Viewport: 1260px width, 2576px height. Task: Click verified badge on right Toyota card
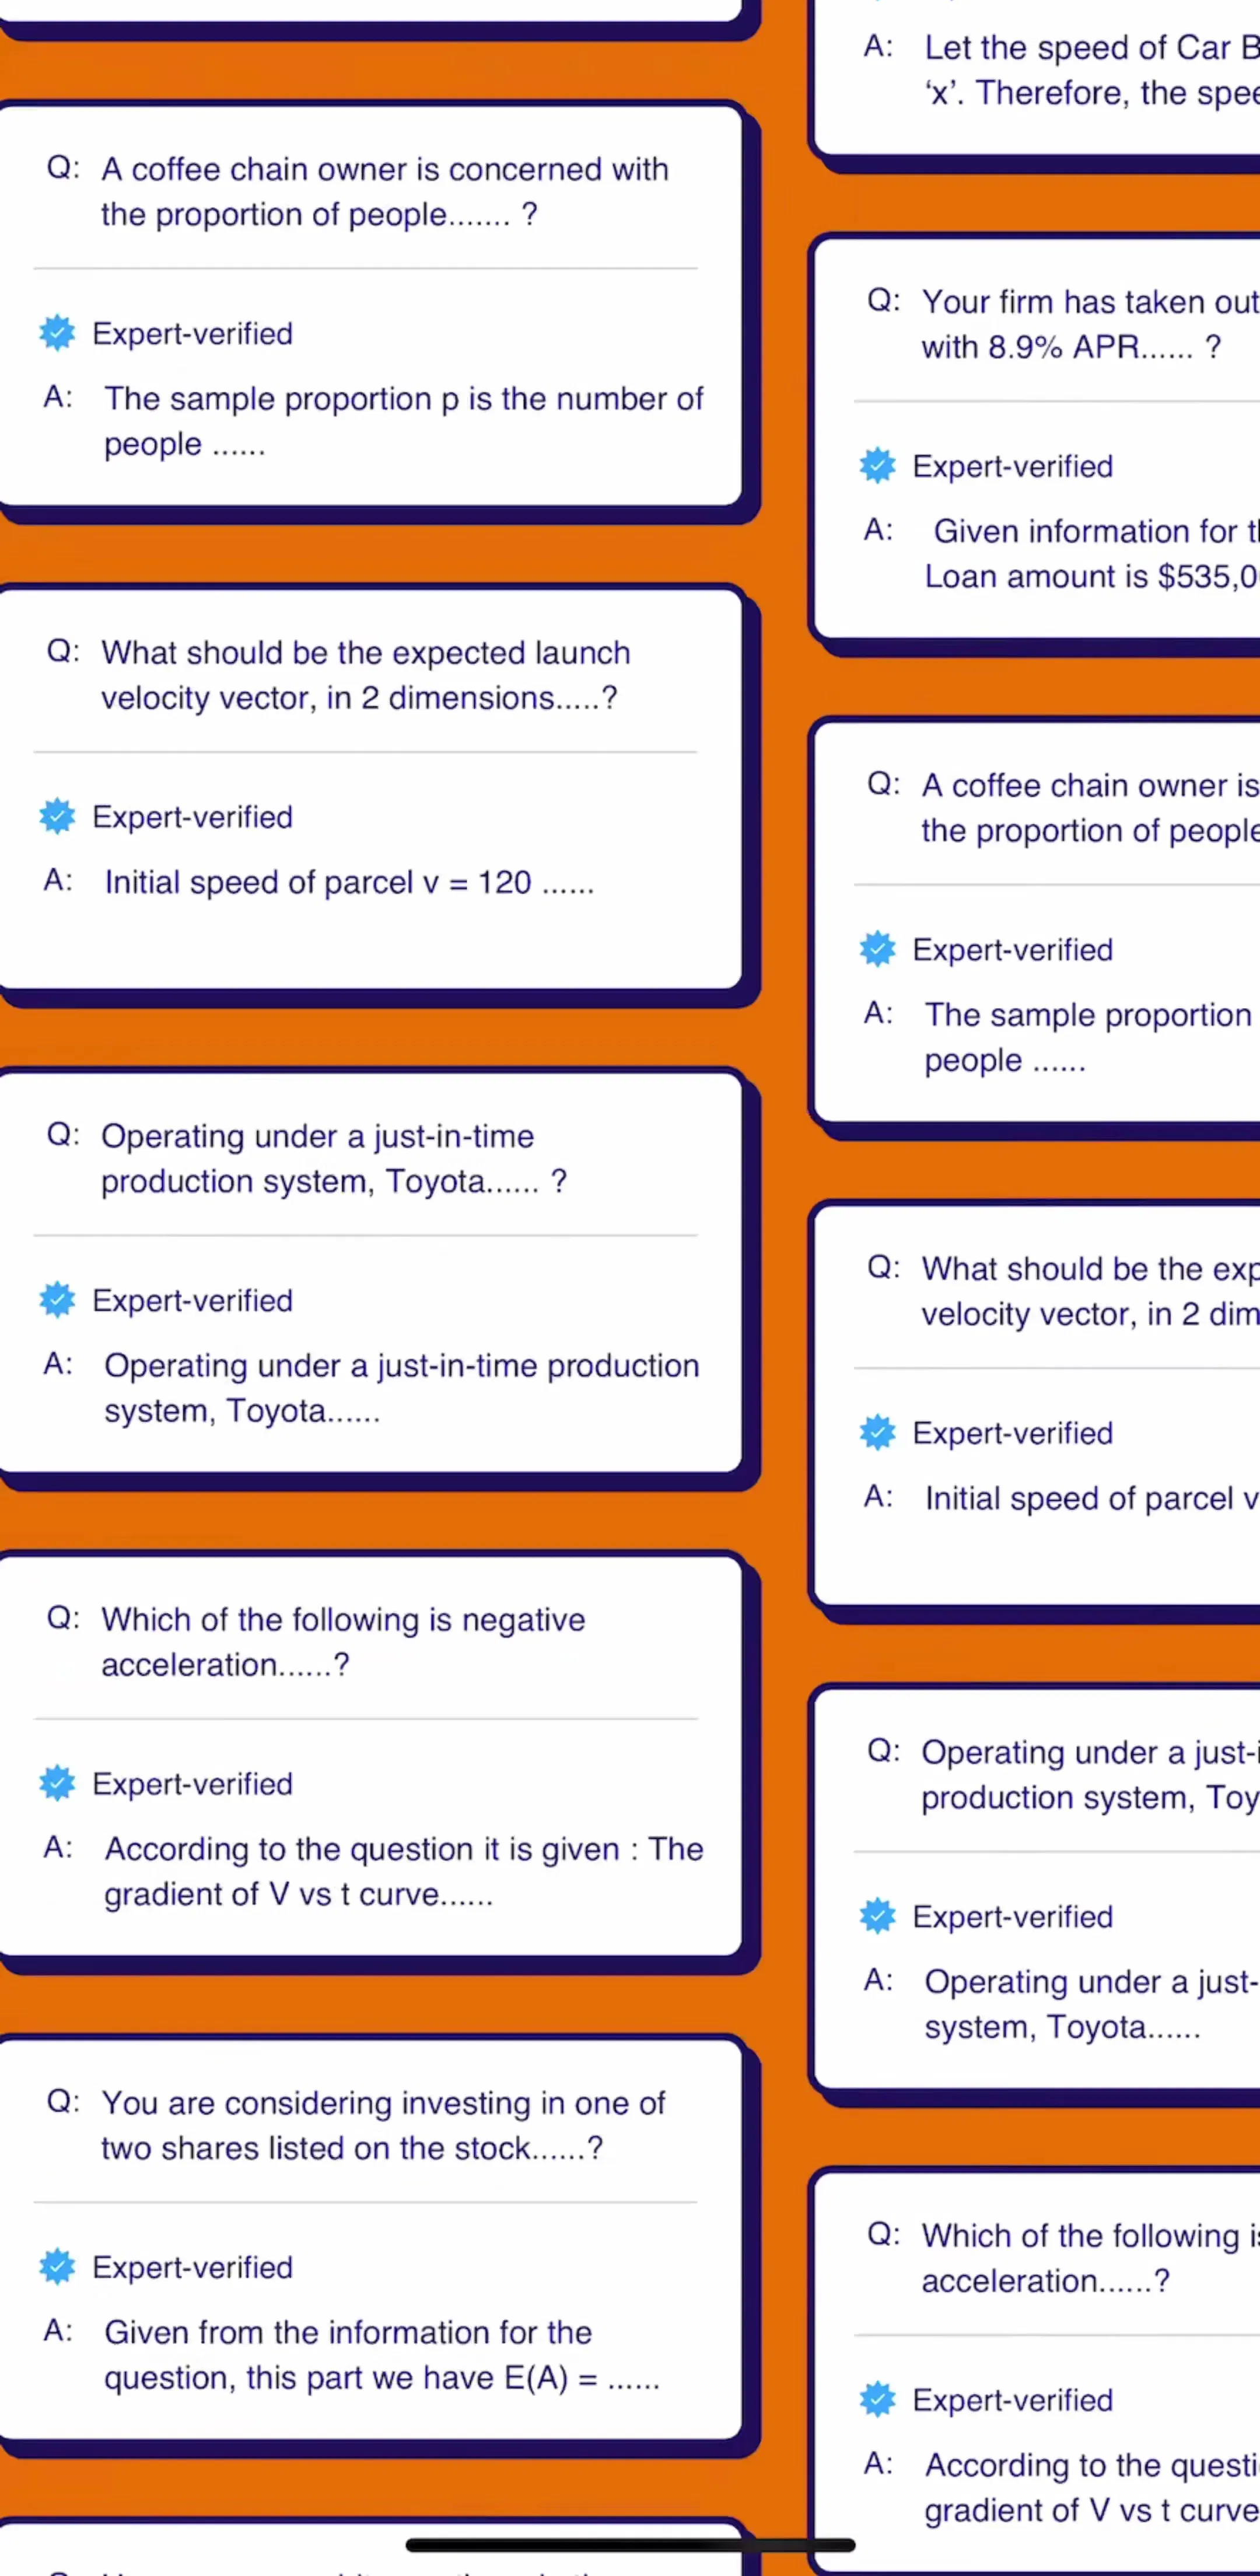[x=877, y=1916]
